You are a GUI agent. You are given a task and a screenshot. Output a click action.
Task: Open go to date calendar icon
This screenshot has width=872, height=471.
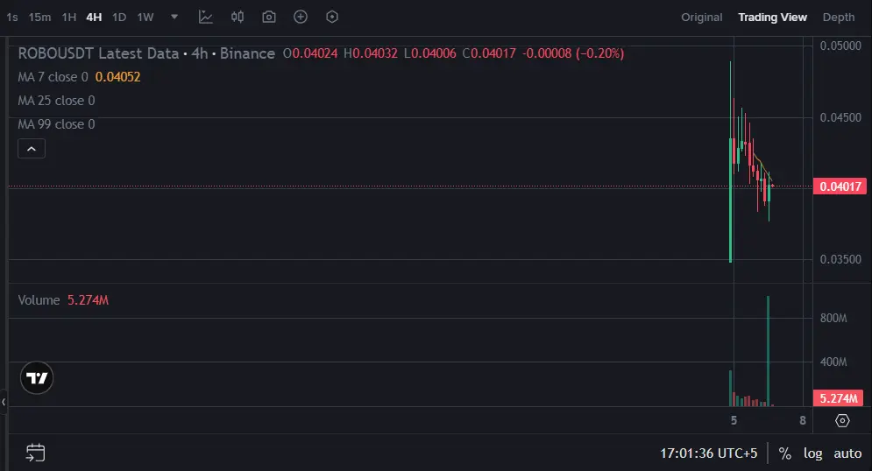(x=36, y=453)
